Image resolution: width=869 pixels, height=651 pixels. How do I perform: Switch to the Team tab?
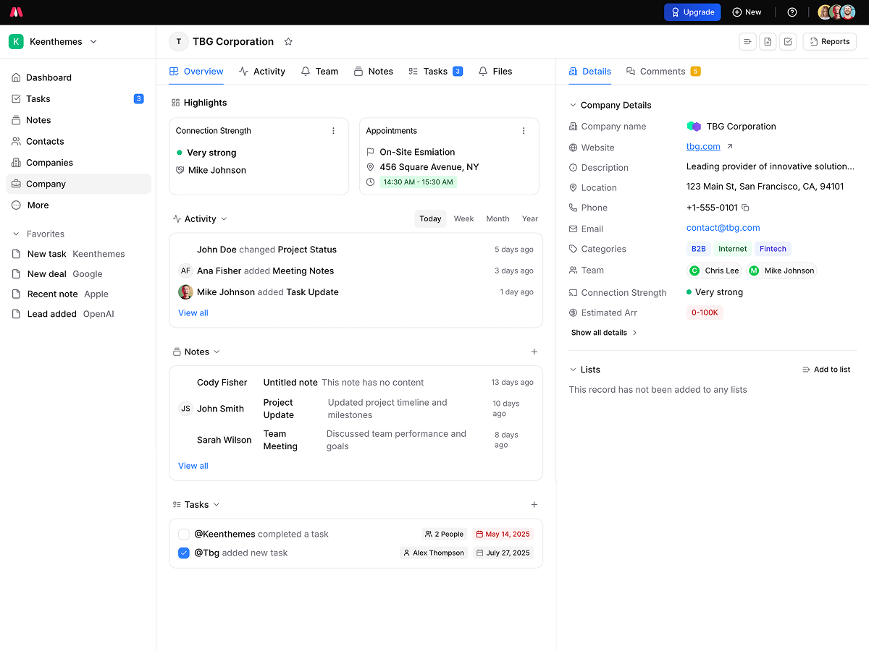click(x=319, y=72)
